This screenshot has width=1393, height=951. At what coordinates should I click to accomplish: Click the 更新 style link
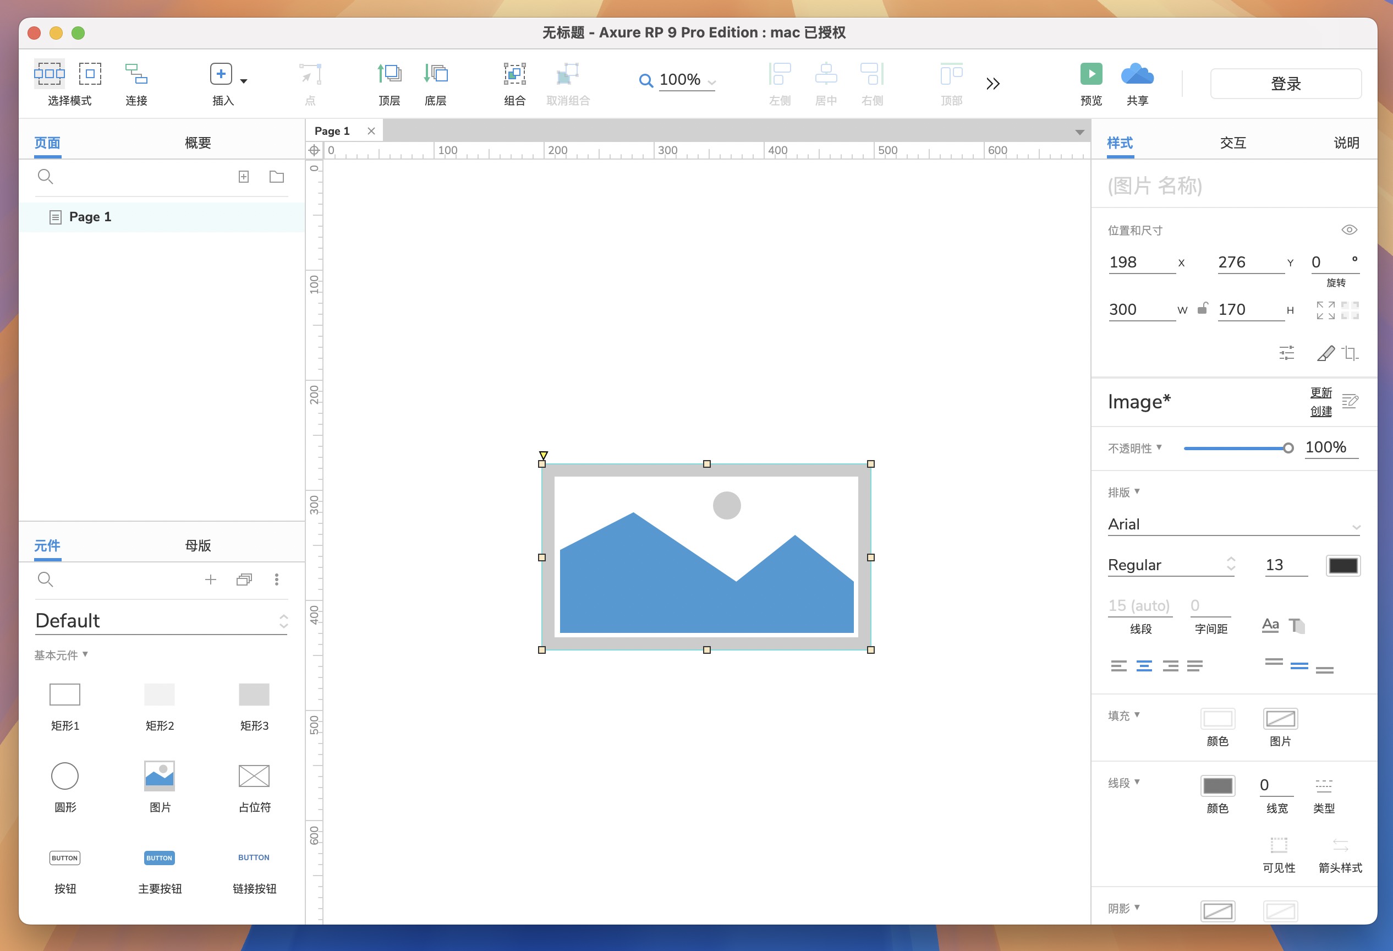[1320, 393]
